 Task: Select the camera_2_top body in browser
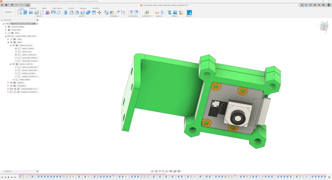[26, 51]
